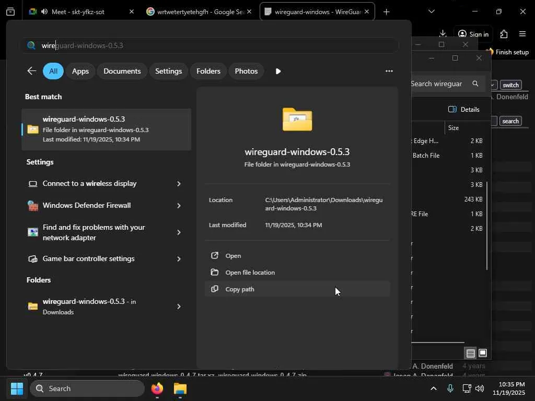Image resolution: width=535 pixels, height=401 pixels.
Task: Click the search text field showing 'wire'
Action: (210, 45)
